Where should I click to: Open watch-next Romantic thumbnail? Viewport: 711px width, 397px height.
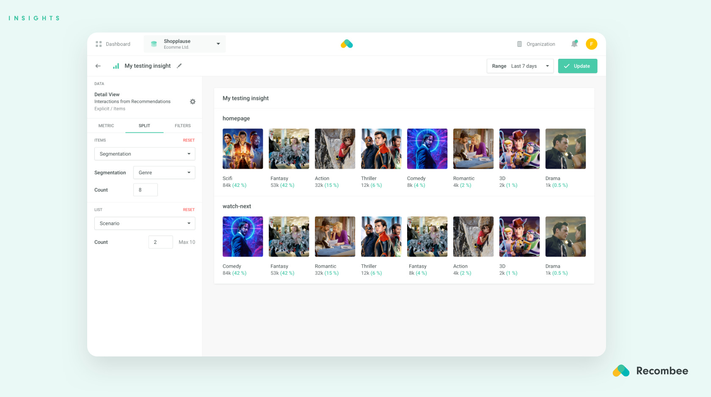pos(335,237)
